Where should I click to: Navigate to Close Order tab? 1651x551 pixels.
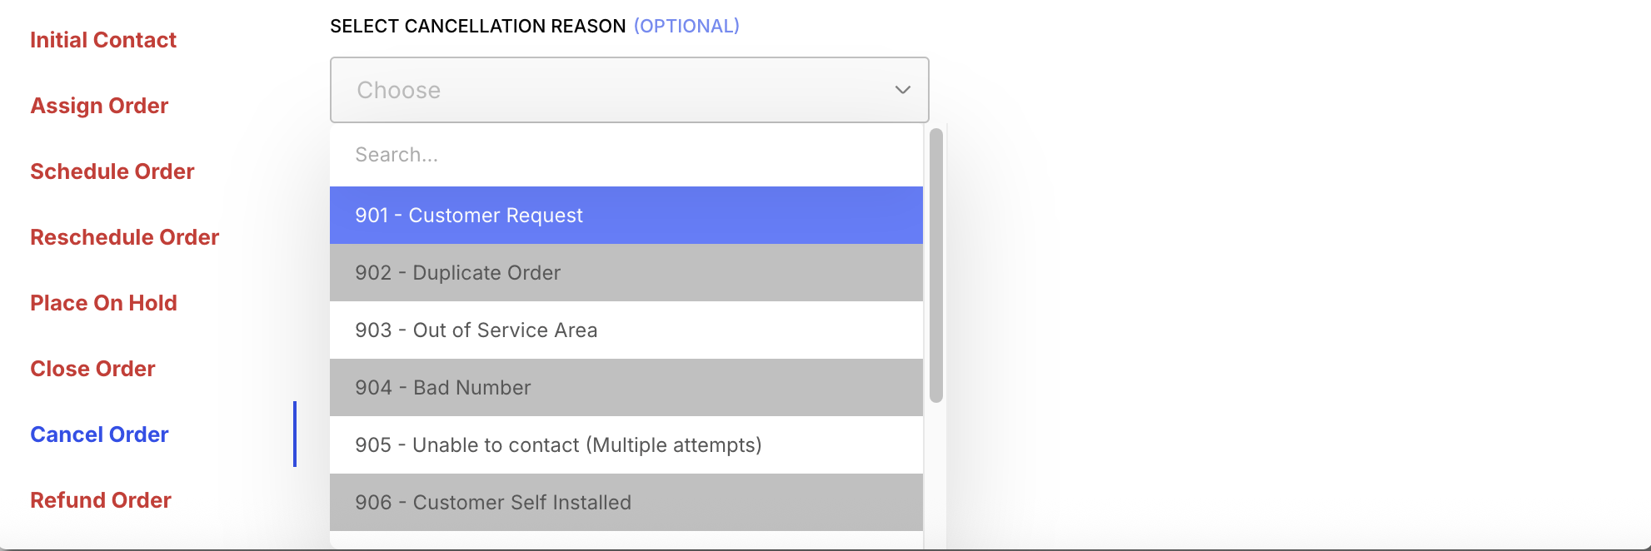click(92, 369)
